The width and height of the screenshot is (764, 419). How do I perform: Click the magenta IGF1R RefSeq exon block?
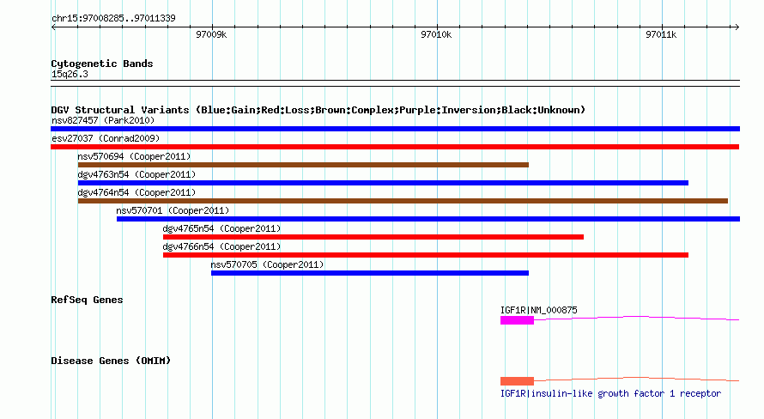[517, 320]
